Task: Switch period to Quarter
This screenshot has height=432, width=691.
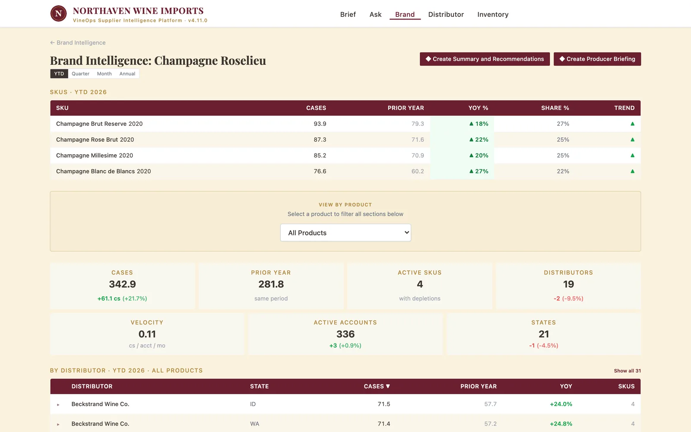Action: tap(80, 74)
